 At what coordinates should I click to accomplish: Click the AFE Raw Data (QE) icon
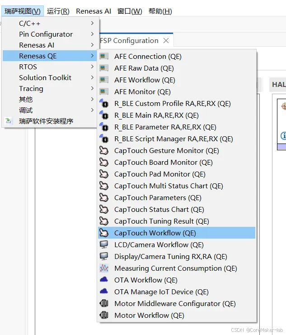pos(104,68)
